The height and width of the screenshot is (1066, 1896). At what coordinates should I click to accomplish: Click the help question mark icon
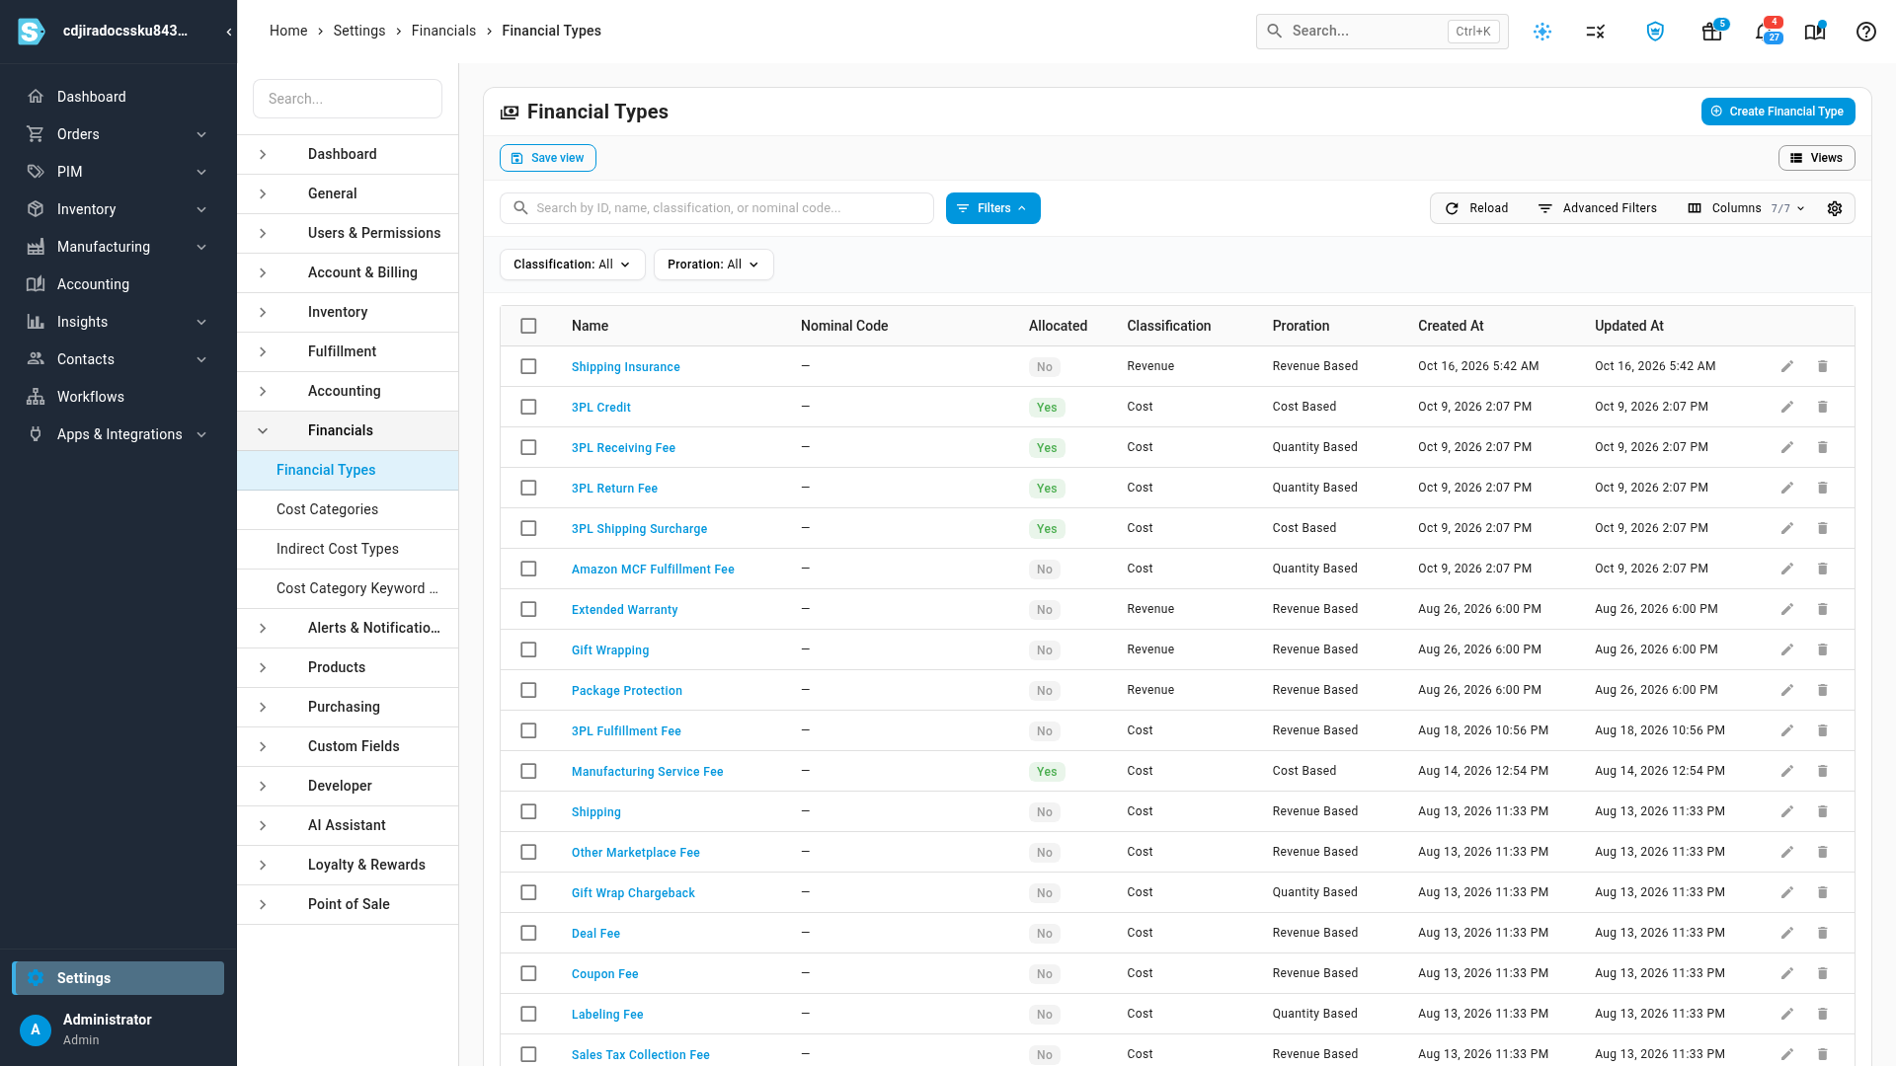pyautogui.click(x=1865, y=32)
